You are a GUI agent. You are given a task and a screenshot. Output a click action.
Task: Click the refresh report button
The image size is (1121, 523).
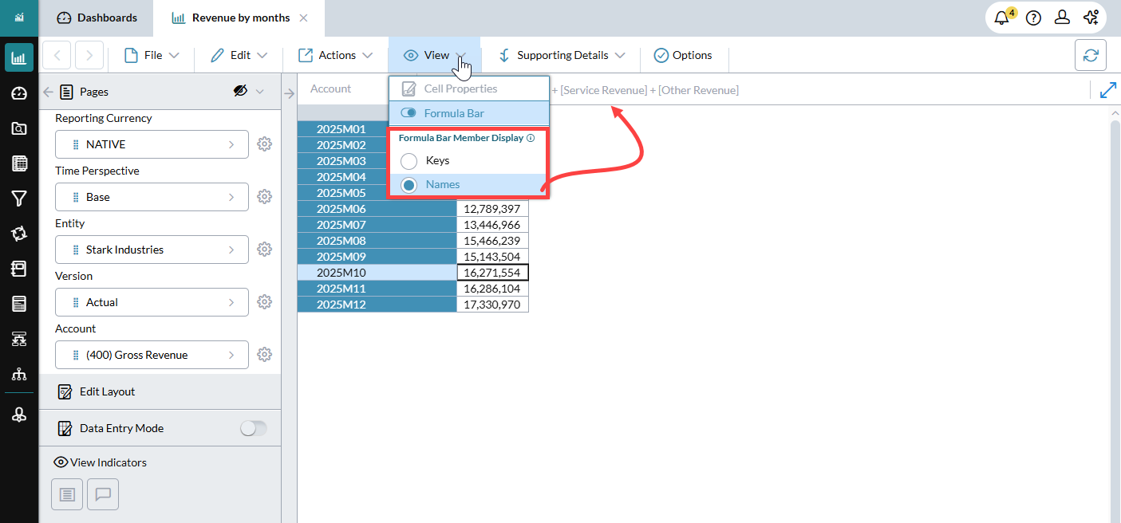(x=1091, y=56)
